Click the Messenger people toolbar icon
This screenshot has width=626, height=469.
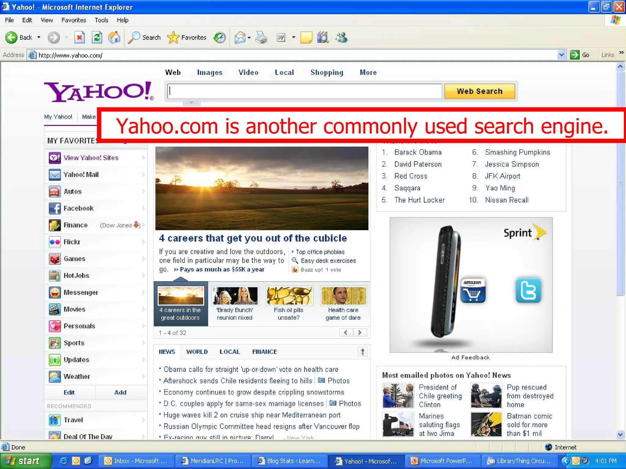tap(341, 38)
